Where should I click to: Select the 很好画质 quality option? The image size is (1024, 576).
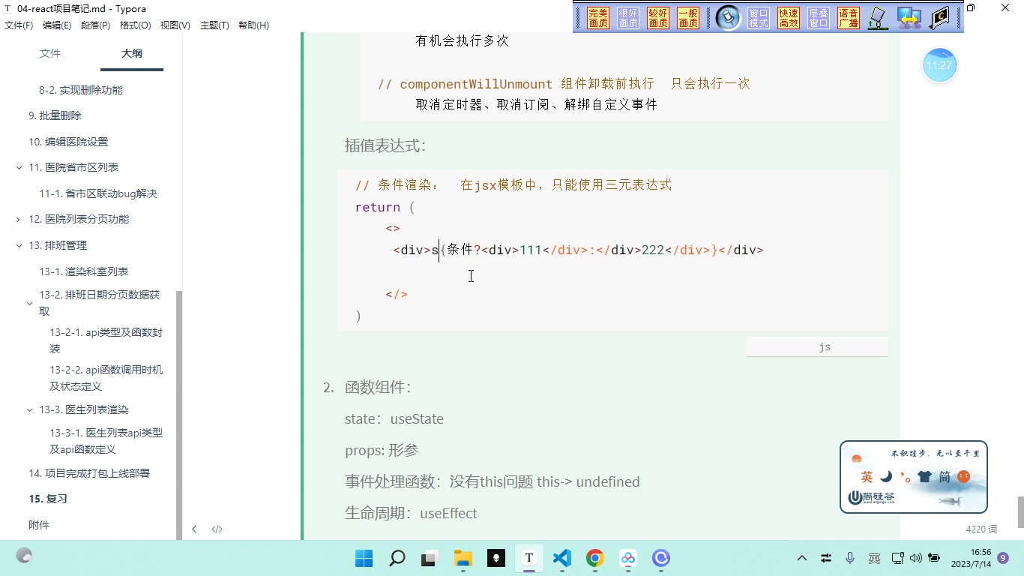628,18
